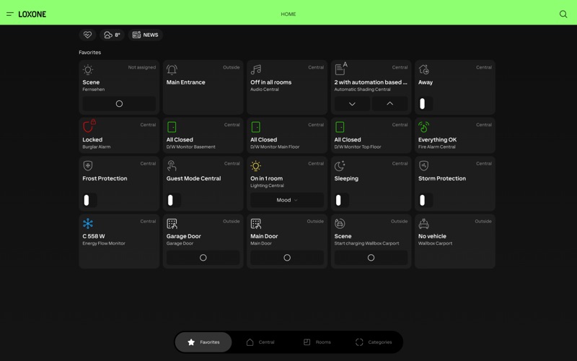
Task: Toggle the Sleeping switch
Action: [341, 200]
